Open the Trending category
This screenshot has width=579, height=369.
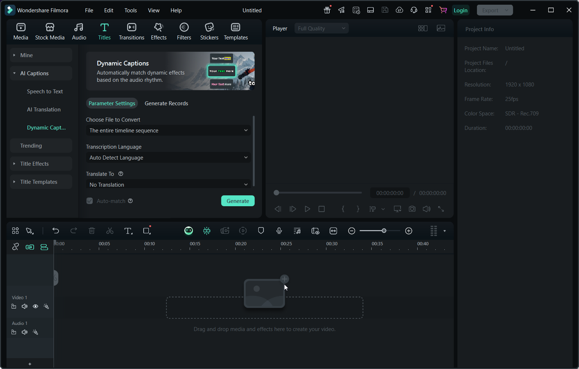41,146
